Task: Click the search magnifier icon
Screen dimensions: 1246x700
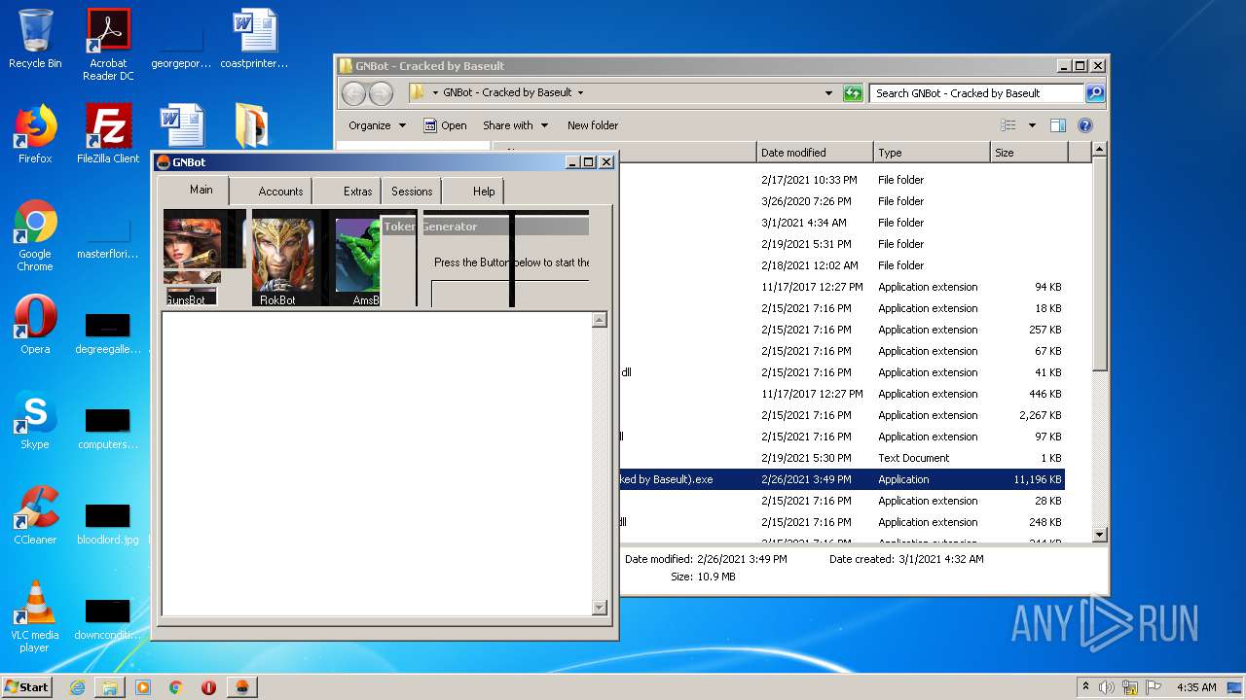Action: coord(1095,93)
